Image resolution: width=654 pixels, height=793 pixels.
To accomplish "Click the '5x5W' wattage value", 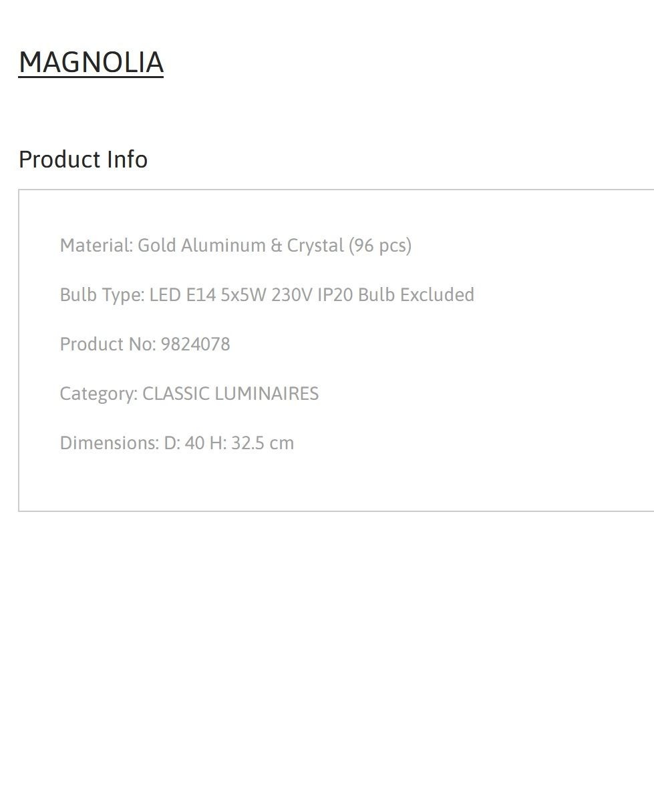I will (x=243, y=295).
